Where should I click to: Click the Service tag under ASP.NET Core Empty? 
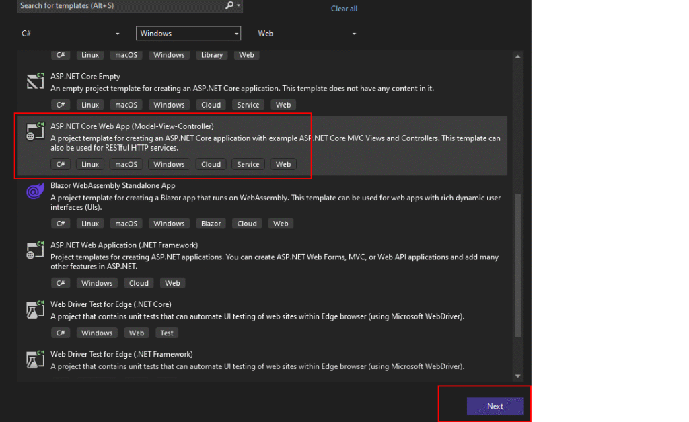pyautogui.click(x=248, y=105)
